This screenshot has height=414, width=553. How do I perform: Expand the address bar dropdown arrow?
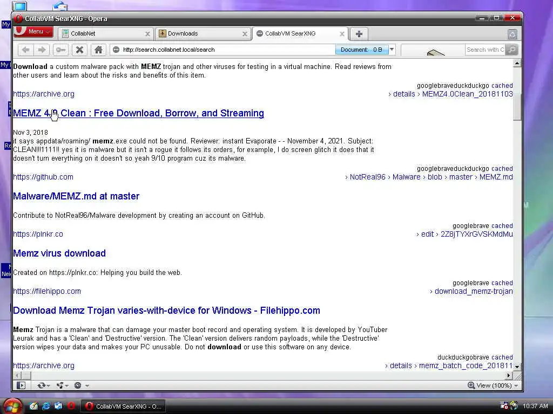click(x=392, y=50)
